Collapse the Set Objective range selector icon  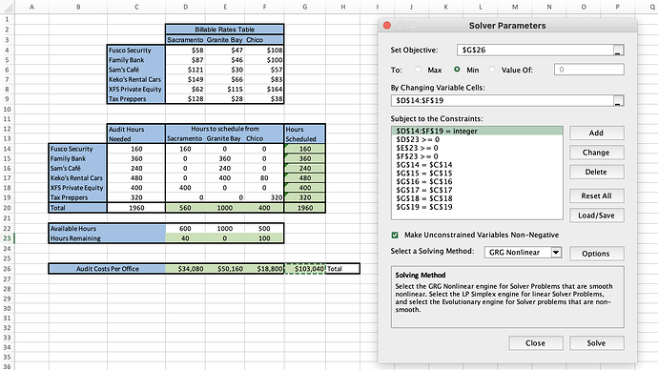pyautogui.click(x=618, y=50)
